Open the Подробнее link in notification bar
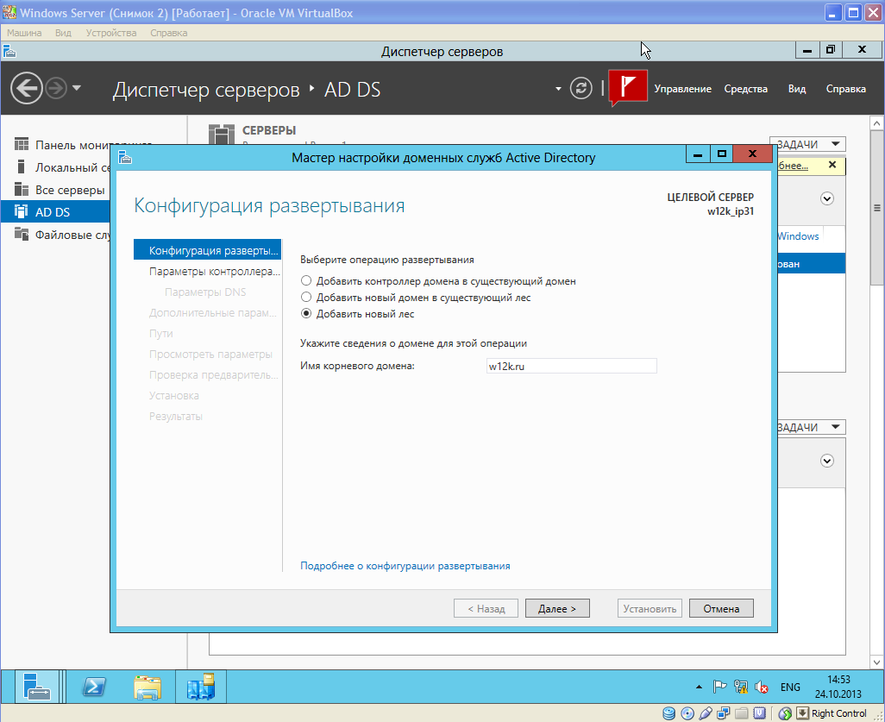The image size is (885, 722). pyautogui.click(x=793, y=166)
